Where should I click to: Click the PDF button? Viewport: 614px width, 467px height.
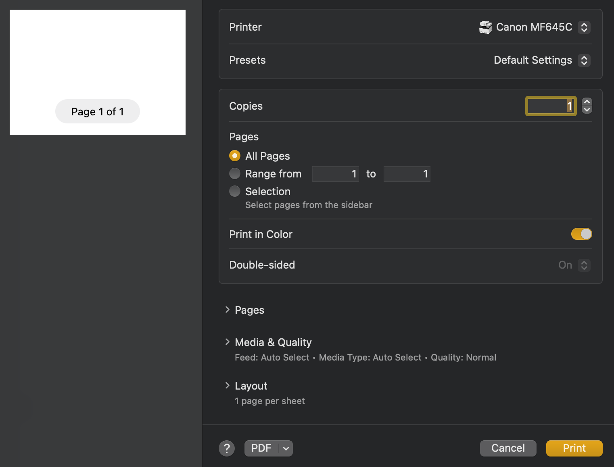[x=261, y=448]
